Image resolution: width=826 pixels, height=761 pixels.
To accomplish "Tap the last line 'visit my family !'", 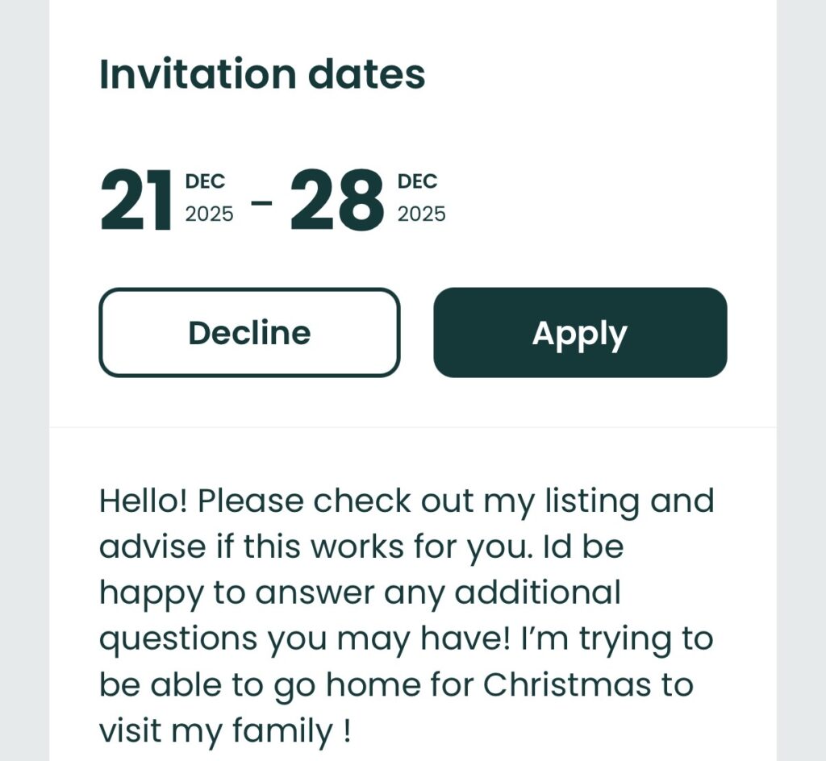I will click(x=225, y=732).
